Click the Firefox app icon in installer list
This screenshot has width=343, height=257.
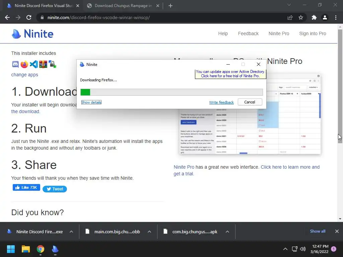(24, 64)
